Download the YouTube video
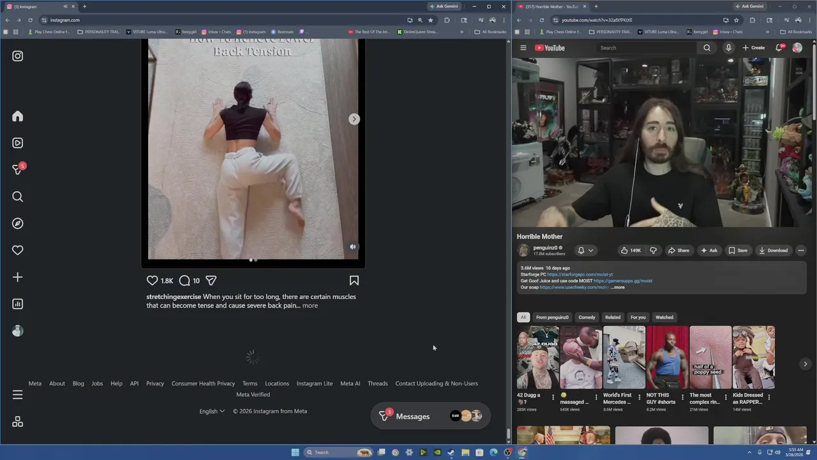This screenshot has width=817, height=460. click(x=774, y=250)
